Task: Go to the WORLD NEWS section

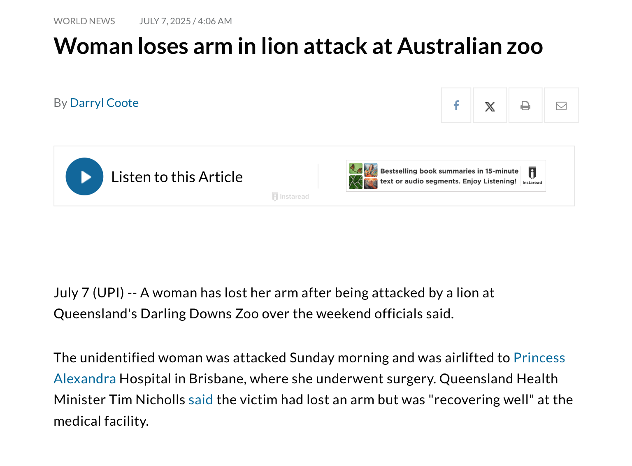Action: 84,21
